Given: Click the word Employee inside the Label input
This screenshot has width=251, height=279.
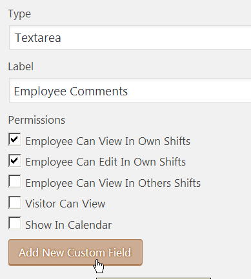Looking at the screenshot, I should point(40,91).
